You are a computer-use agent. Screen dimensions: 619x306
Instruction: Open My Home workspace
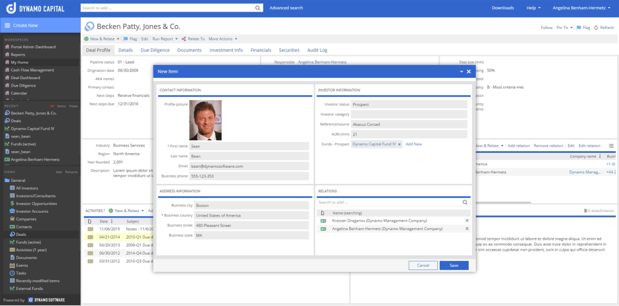pyautogui.click(x=19, y=62)
